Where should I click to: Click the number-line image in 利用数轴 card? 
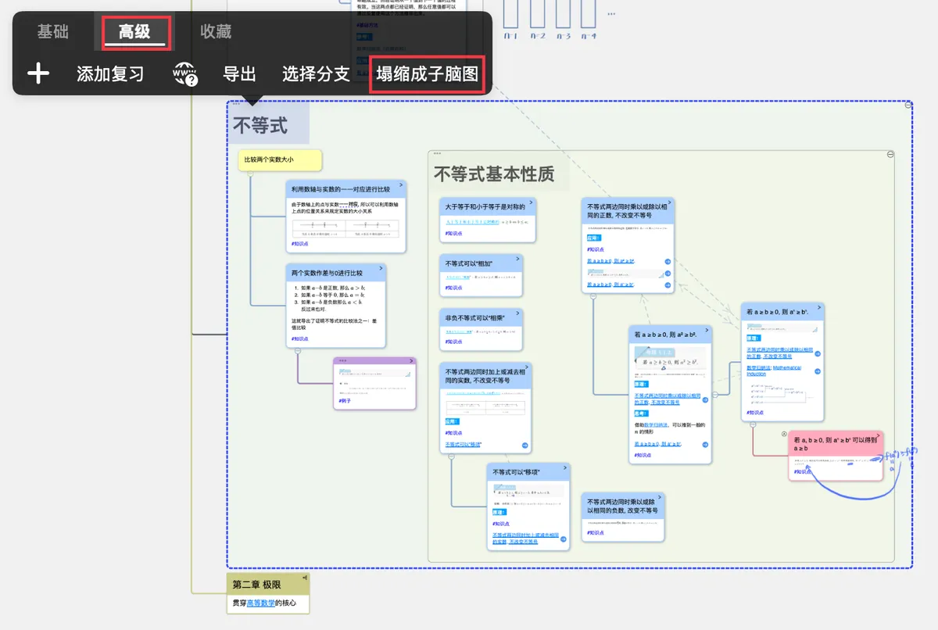[x=345, y=228]
